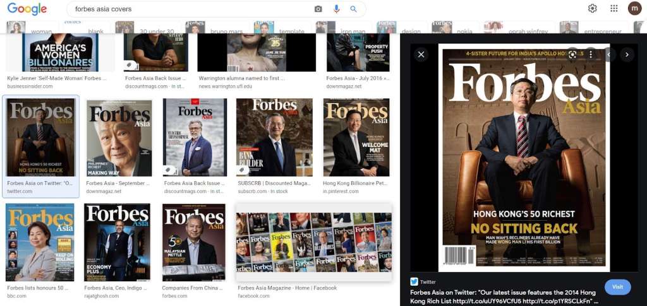Open the Bank Builder cover thumbnail
647x306 pixels.
(x=274, y=137)
